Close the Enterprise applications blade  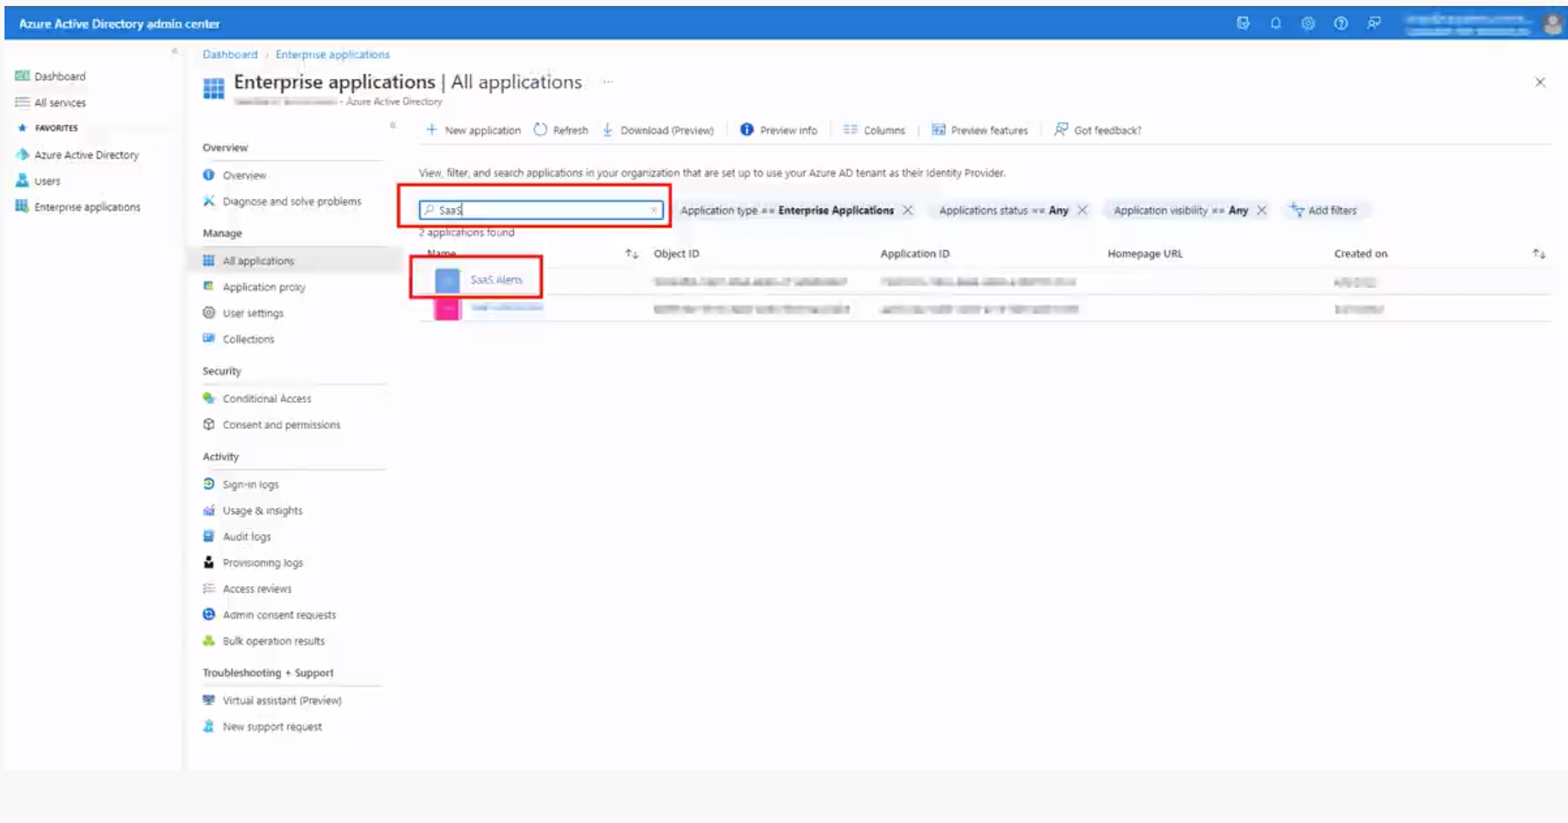[1540, 82]
